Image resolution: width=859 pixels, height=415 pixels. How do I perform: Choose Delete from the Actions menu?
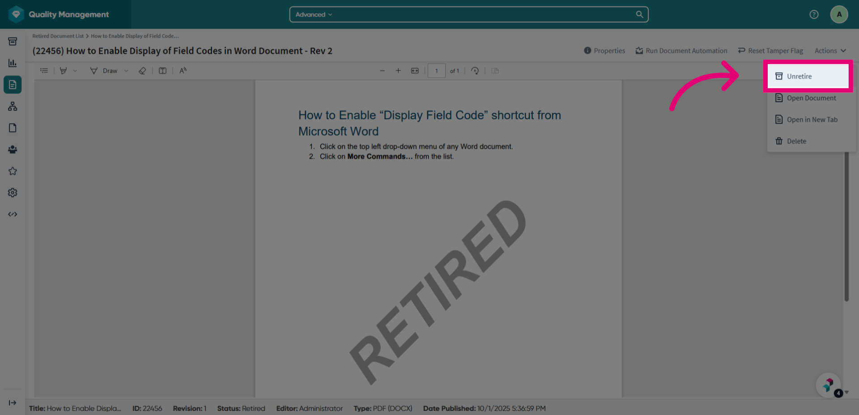tap(812, 141)
